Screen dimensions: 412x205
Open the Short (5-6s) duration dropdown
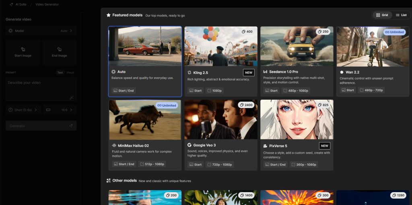[23, 110]
